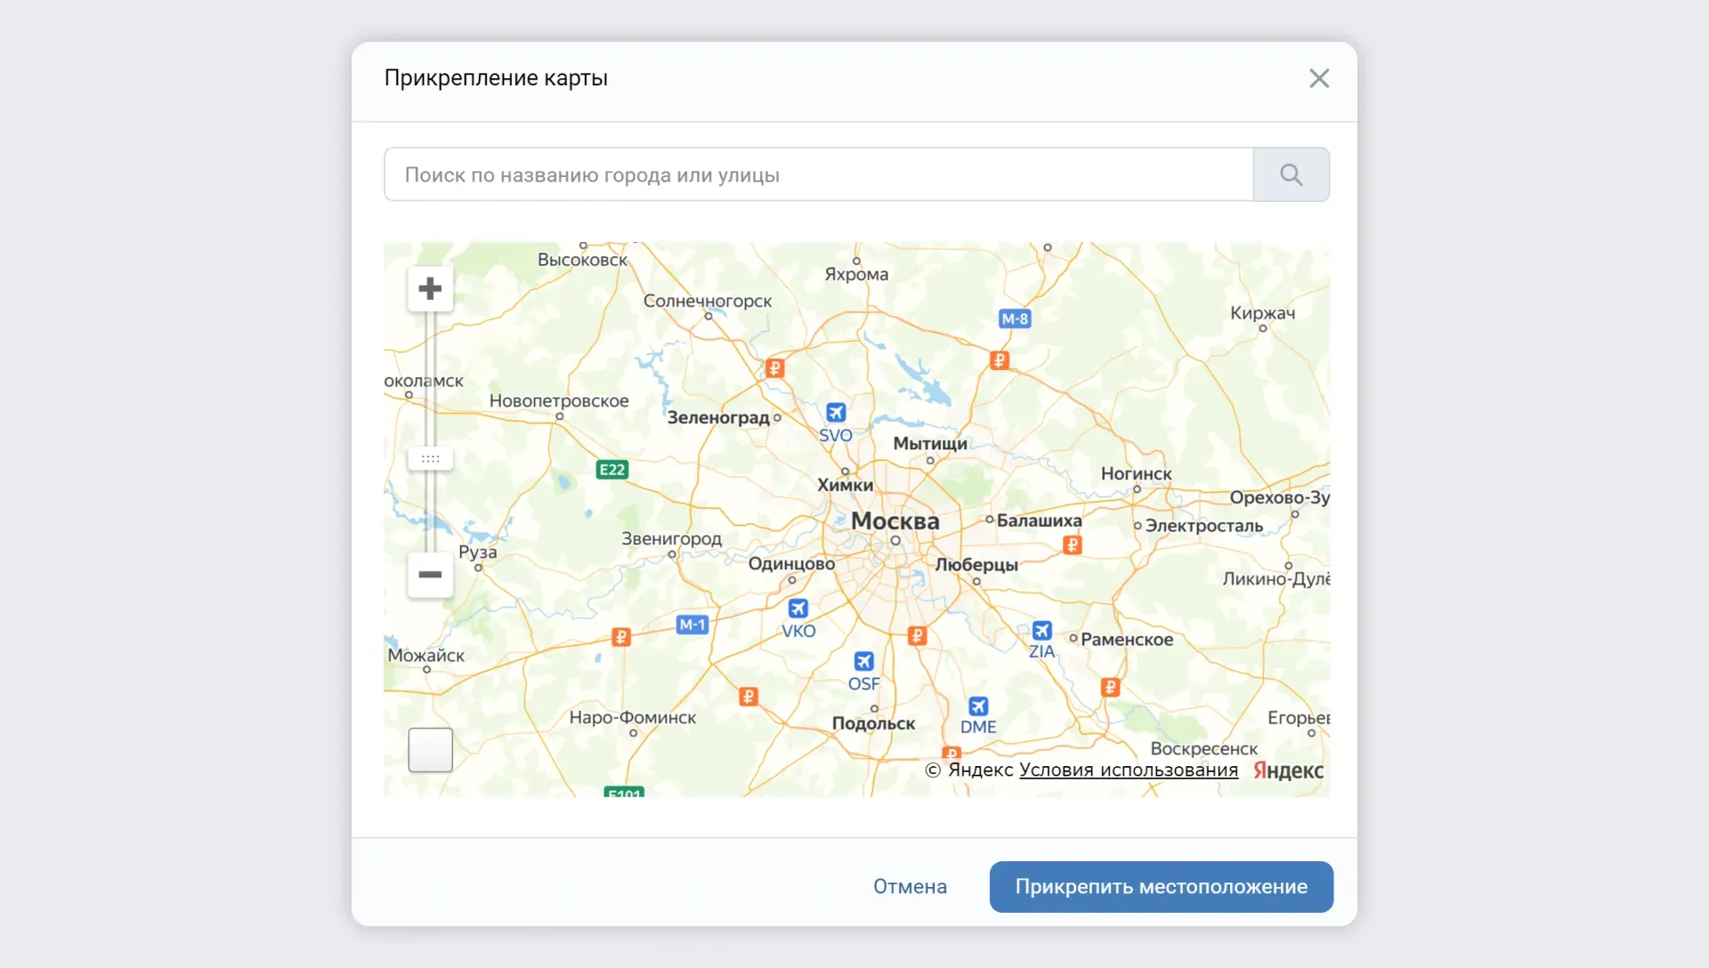Click the E22 road sign marker
Viewport: 1709px width, 968px height.
(612, 470)
